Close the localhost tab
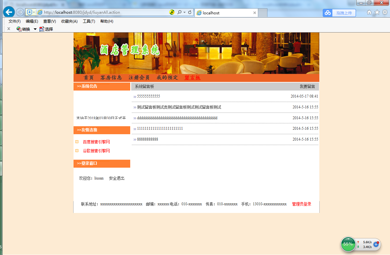Screen dimensions: 390x255 [255, 13]
